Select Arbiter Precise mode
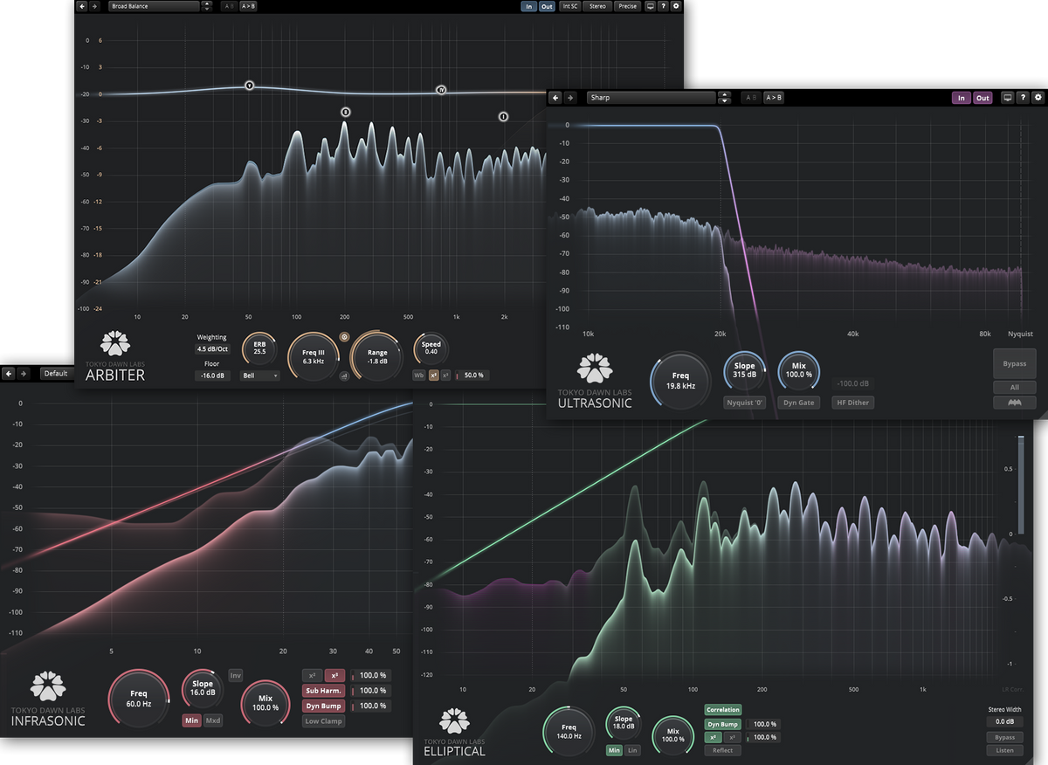This screenshot has height=765, width=1048. pos(627,6)
